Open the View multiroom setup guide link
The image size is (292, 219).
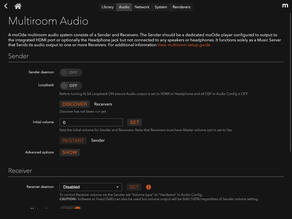pyautogui.click(x=184, y=45)
